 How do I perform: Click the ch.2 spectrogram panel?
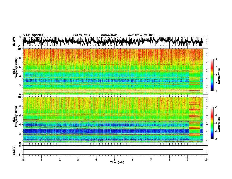click(x=113, y=120)
